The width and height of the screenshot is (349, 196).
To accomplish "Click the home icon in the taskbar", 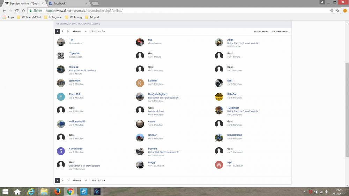I will pyautogui.click(x=17, y=191).
